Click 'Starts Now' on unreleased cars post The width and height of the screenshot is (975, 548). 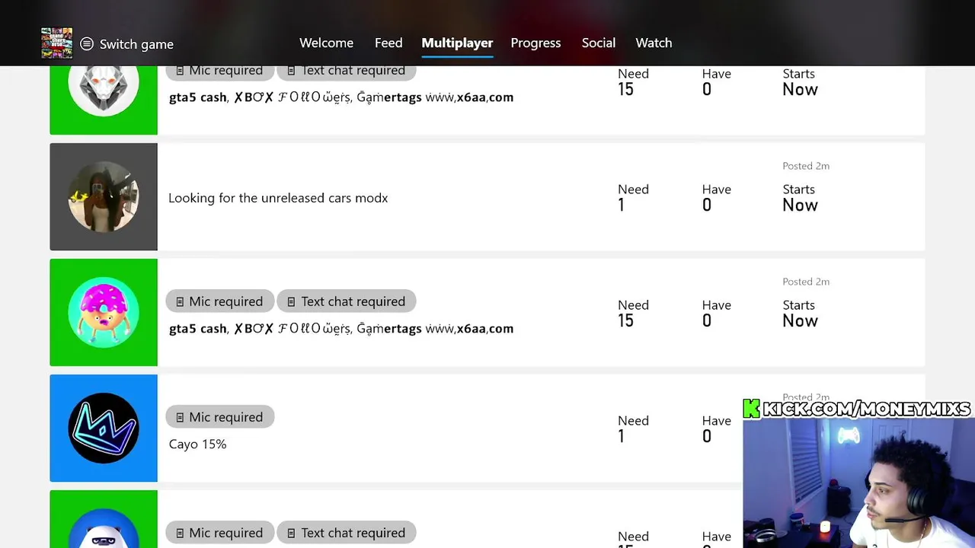point(800,198)
